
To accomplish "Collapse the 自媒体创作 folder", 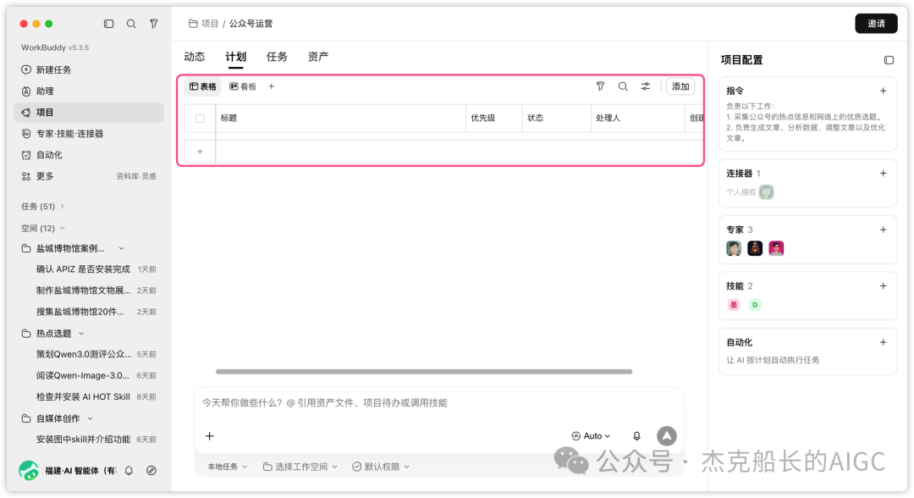I will point(90,418).
